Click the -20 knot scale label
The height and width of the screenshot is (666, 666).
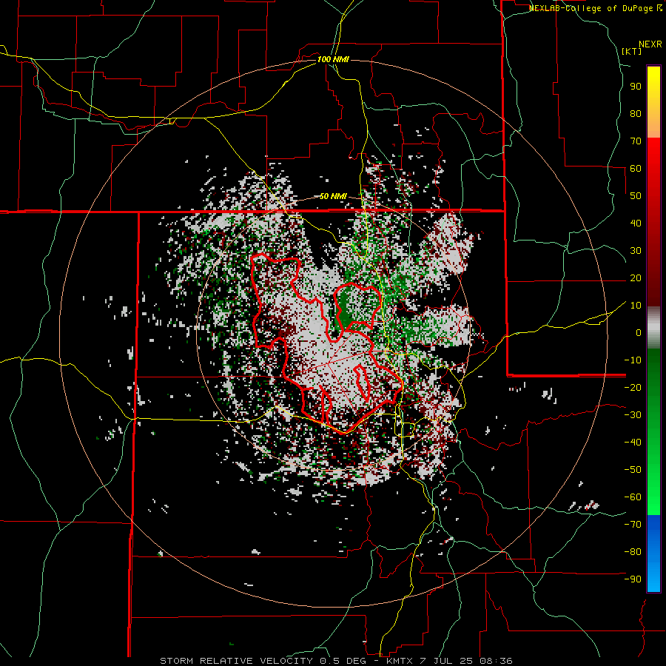coord(633,388)
